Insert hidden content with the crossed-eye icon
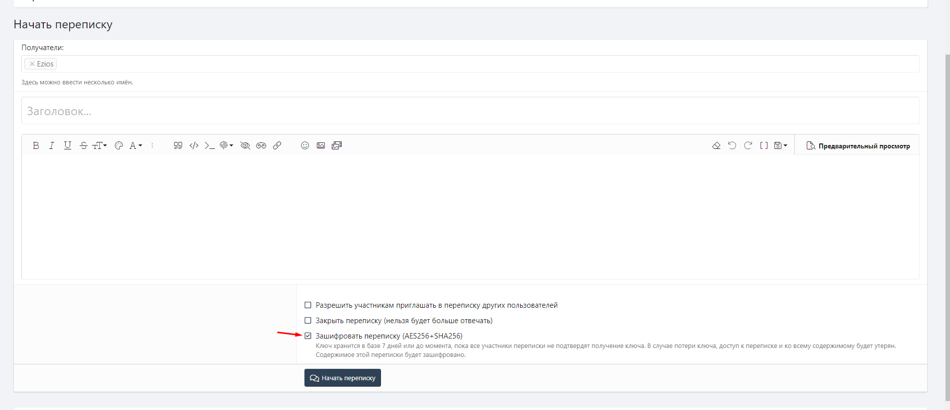The width and height of the screenshot is (950, 410). (245, 145)
